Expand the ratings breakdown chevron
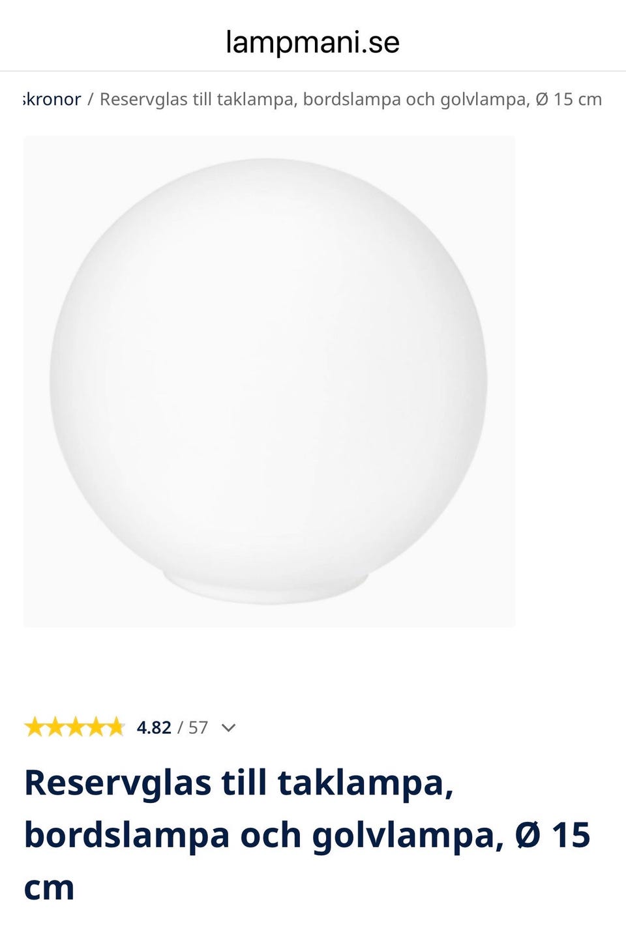Screen dimensions: 626x947 point(228,728)
